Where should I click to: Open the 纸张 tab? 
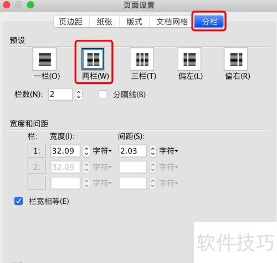click(x=104, y=22)
